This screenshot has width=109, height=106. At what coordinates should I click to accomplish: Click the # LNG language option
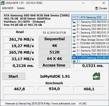[83, 104]
